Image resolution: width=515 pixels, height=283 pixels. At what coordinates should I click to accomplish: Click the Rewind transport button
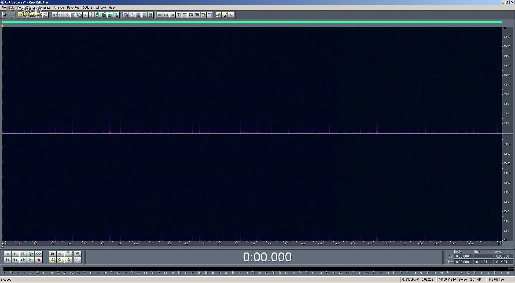(x=15, y=260)
